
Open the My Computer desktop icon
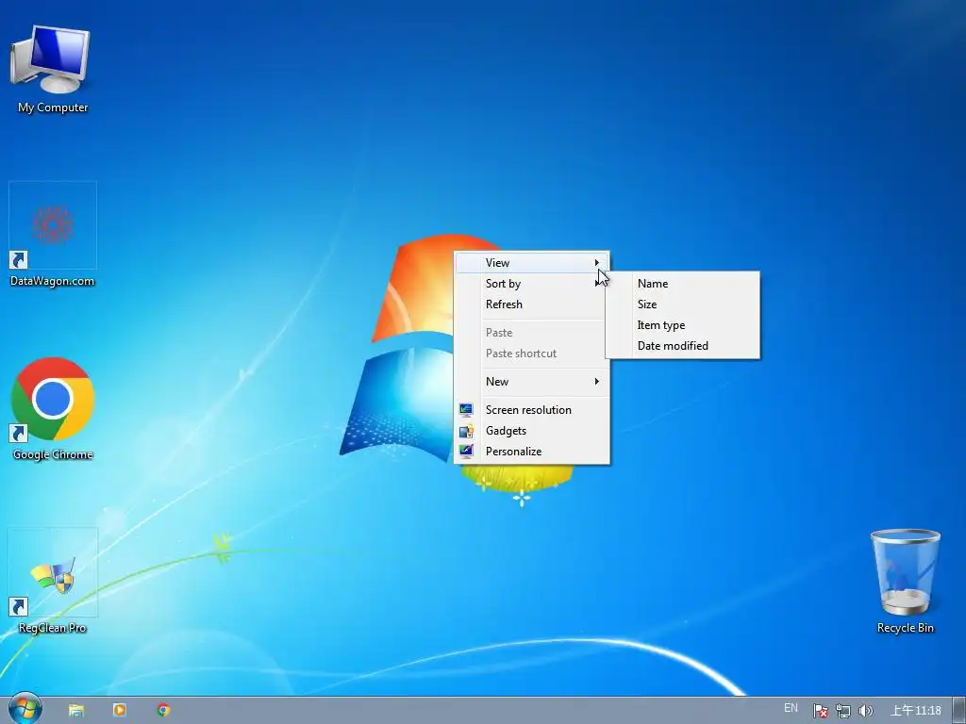coord(53,69)
